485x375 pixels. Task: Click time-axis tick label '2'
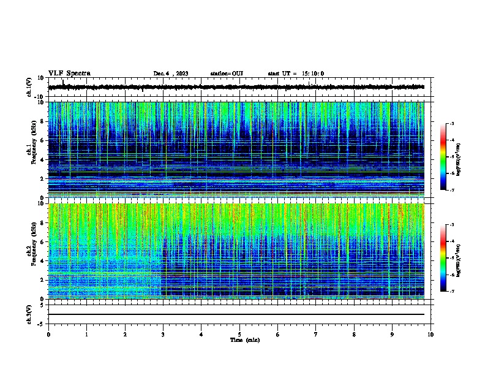(125, 335)
